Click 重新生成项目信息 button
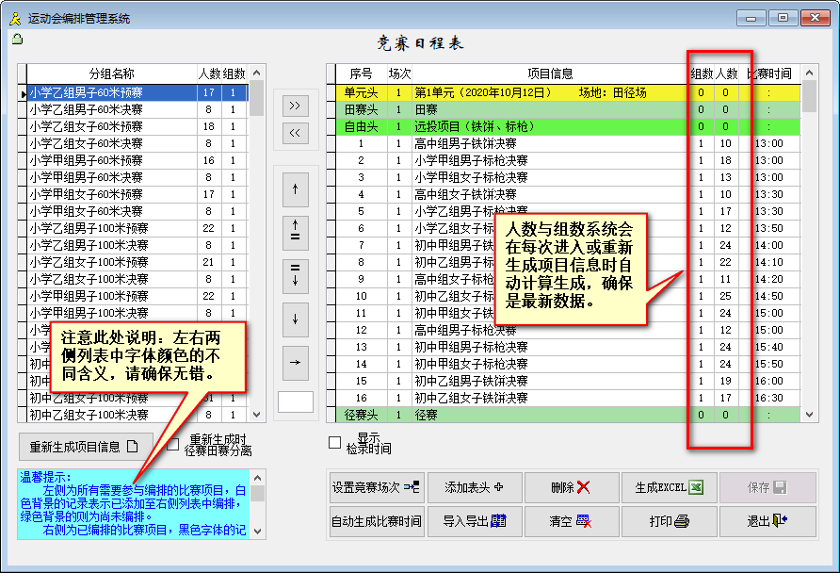Screen dimensions: 840x573 click(86, 447)
